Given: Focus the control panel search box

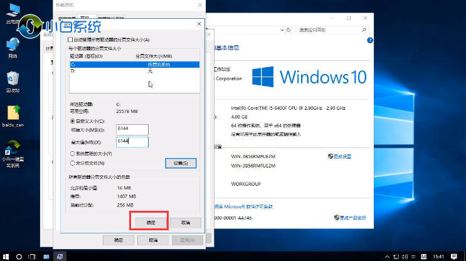Looking at the screenshot, I should pyautogui.click(x=332, y=30).
